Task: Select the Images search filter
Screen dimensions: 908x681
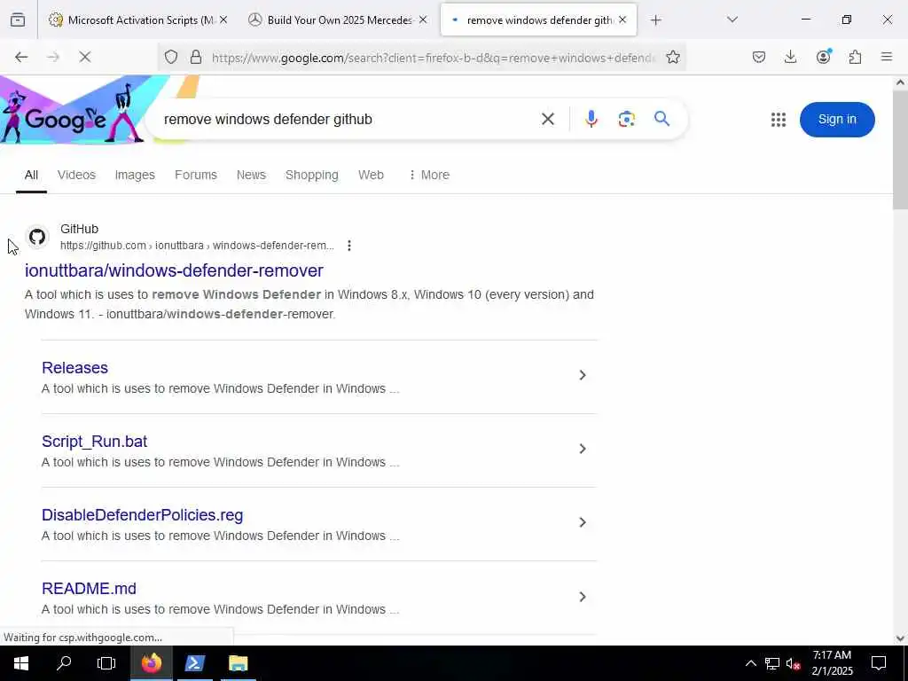Action: [135, 175]
